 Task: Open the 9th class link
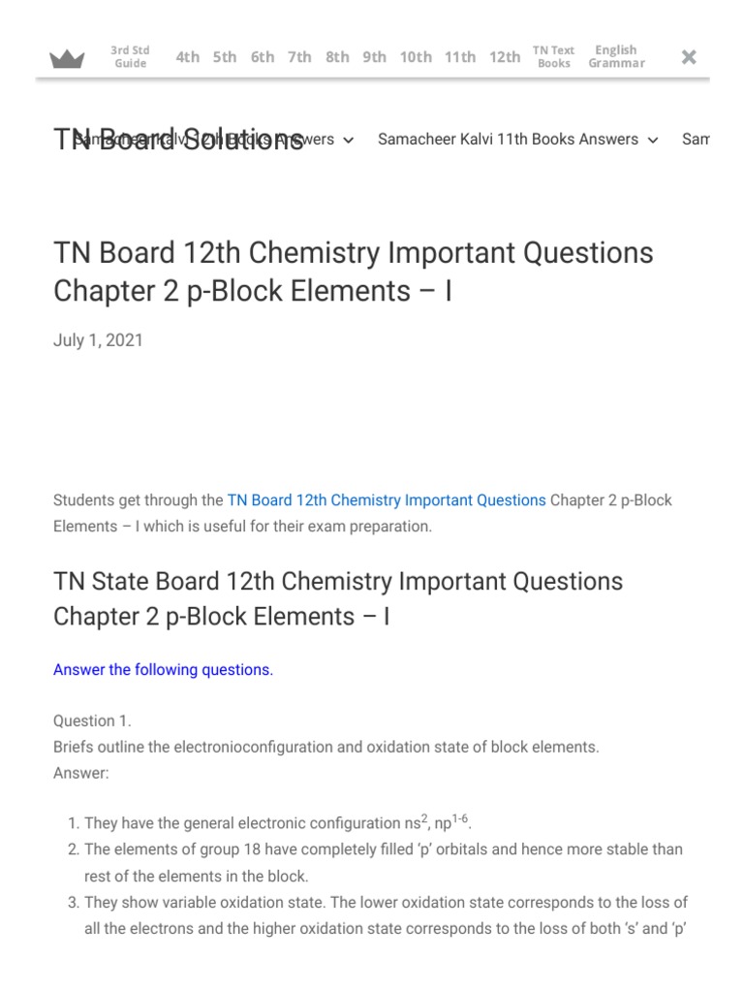374,57
